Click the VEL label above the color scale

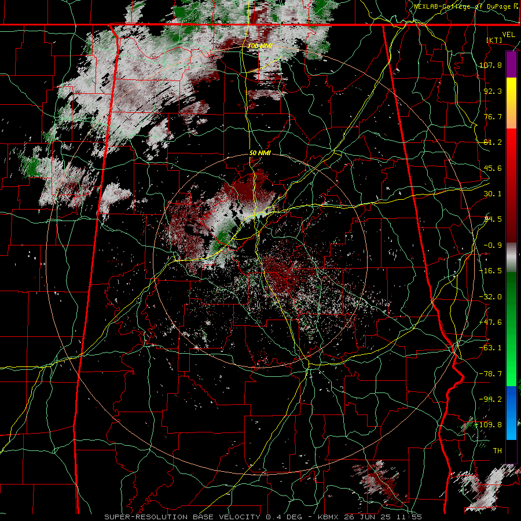point(509,35)
